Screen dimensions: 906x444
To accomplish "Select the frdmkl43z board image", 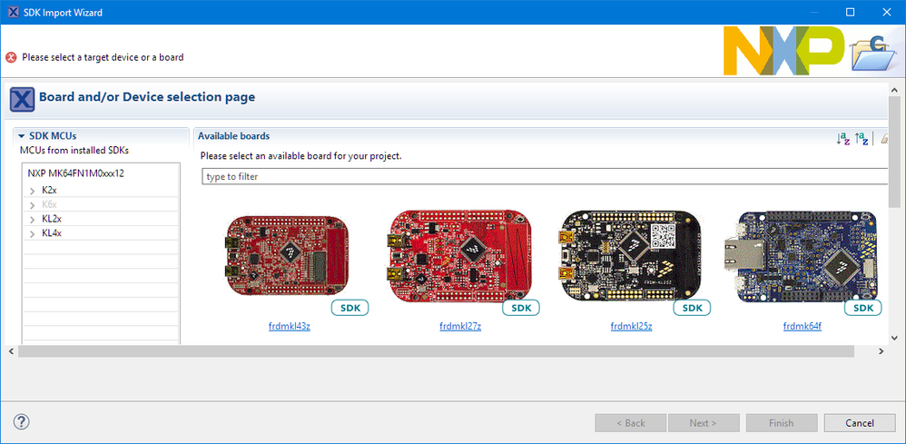I will 286,255.
